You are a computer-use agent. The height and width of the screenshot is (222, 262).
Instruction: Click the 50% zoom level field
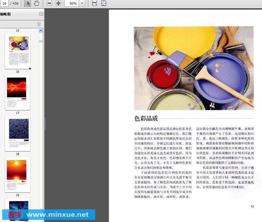[72, 3]
